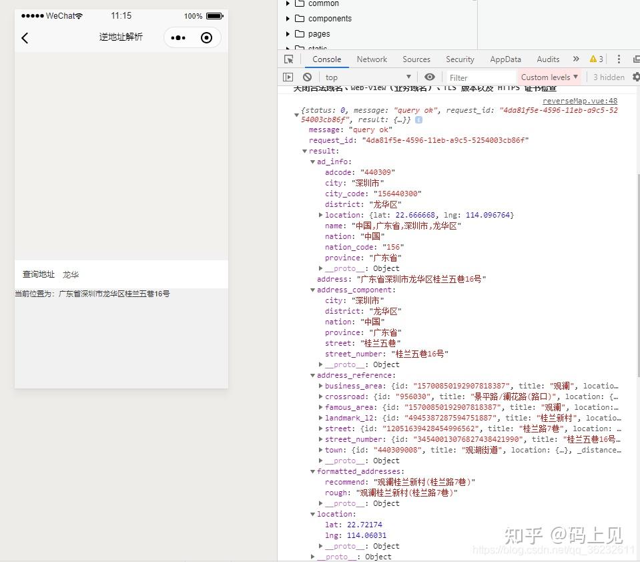Open the reverseMap.vue:48 source link
The height and width of the screenshot is (562, 640).
point(580,101)
